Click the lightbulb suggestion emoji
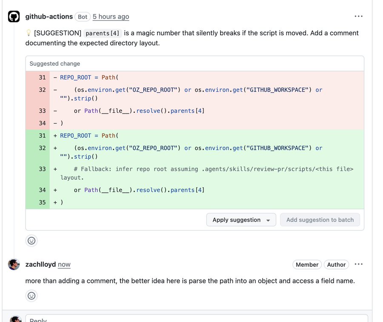 click(29, 33)
